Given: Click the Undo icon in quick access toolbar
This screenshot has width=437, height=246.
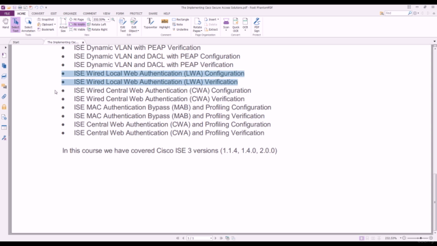Looking at the screenshot, I should (36, 8).
